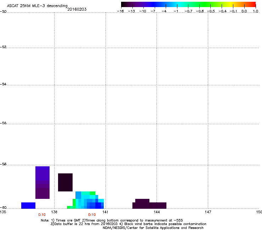Click the longitude label 141 on the bottom axis
This screenshot has width=262, height=230.
click(105, 212)
